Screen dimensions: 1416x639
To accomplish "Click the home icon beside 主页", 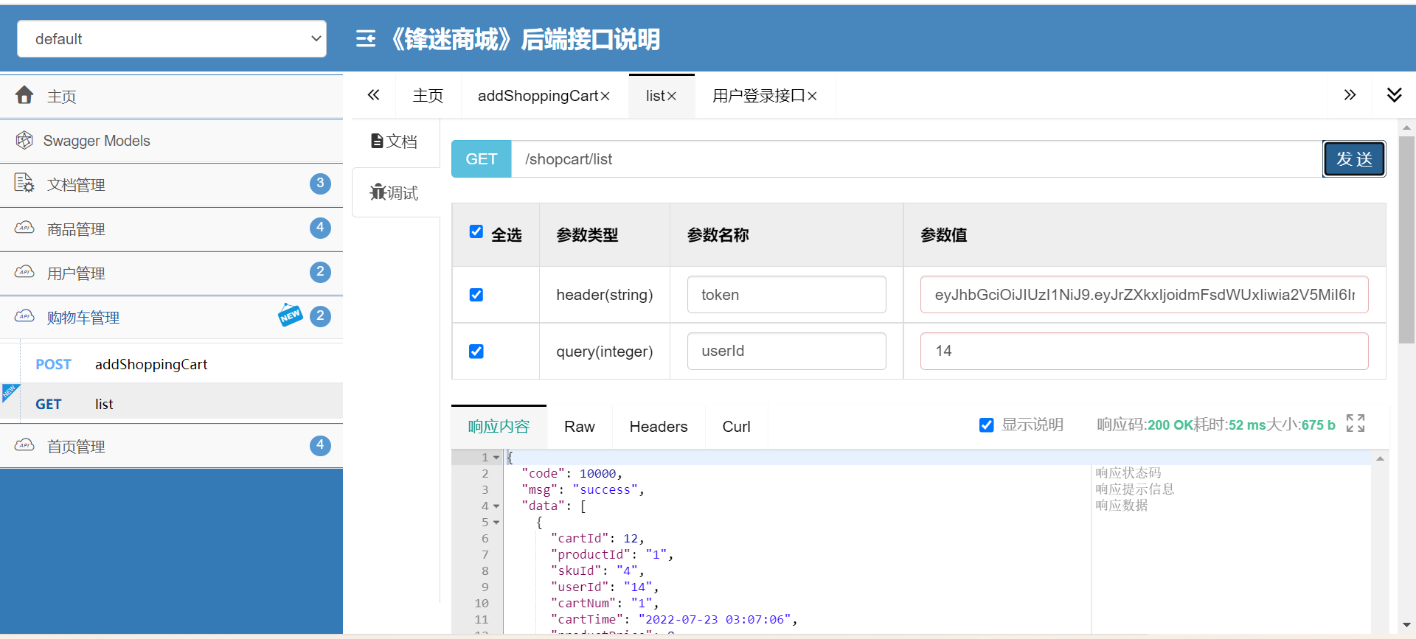I will [x=24, y=95].
